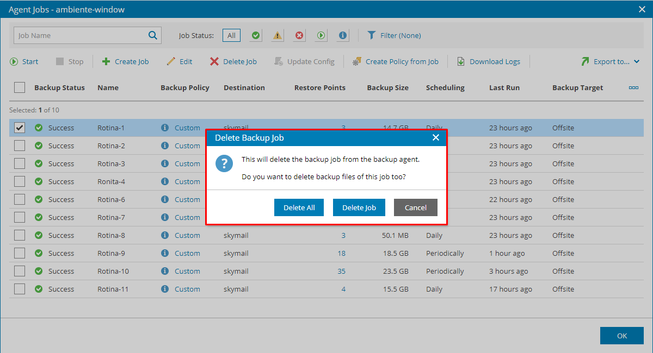Screen dimensions: 653x353
Task: Check the Rotina-7 row checkbox
Action: pyautogui.click(x=20, y=217)
